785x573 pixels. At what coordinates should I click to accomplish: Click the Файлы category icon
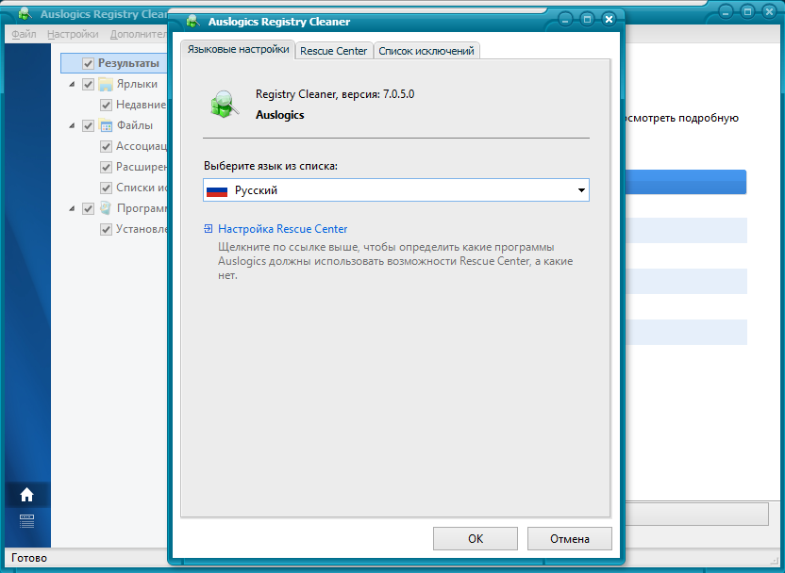[106, 125]
